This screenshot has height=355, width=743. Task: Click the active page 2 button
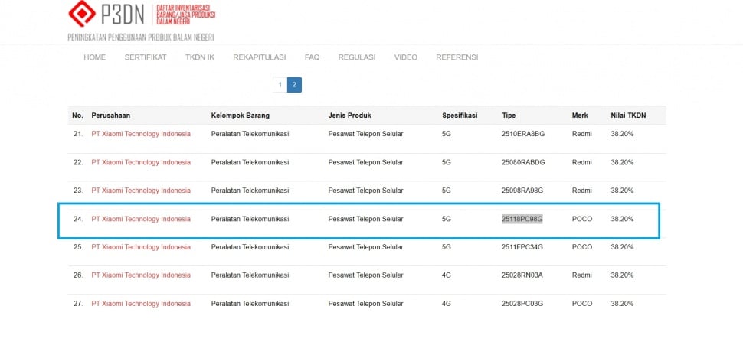click(294, 85)
